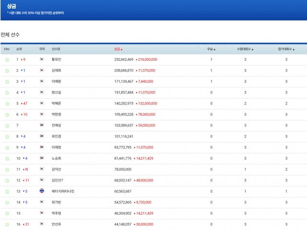Image resolution: width=307 pixels, height=230 pixels.
Task: Sort by 우승 column header
Action: (211, 49)
